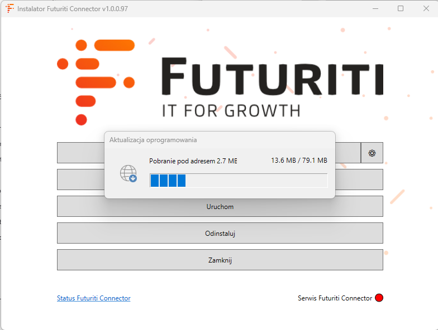Click the IT FOR GROWTH tagline
Viewport: 438px width, 330px height.
click(231, 110)
